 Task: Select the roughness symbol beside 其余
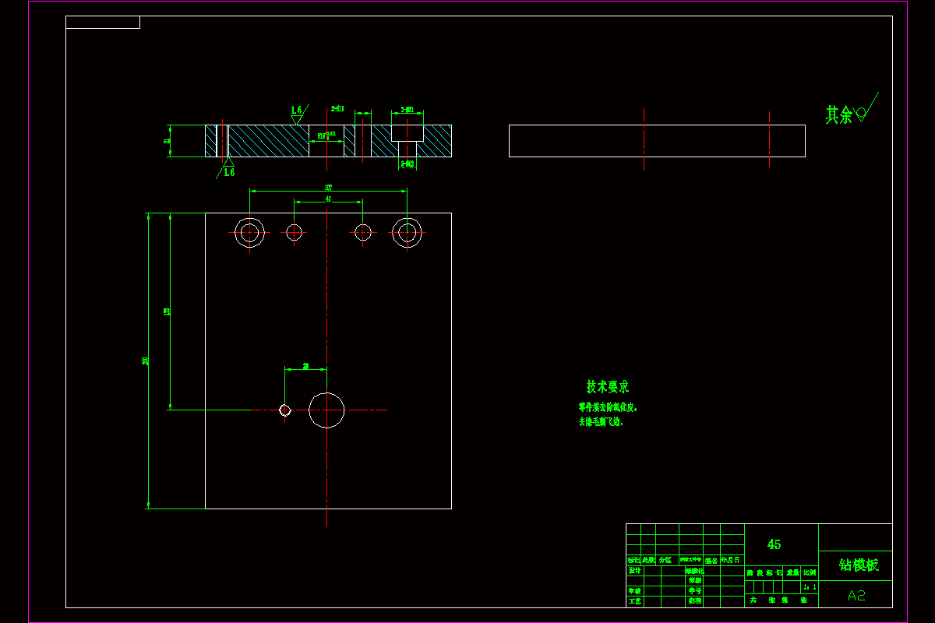866,108
